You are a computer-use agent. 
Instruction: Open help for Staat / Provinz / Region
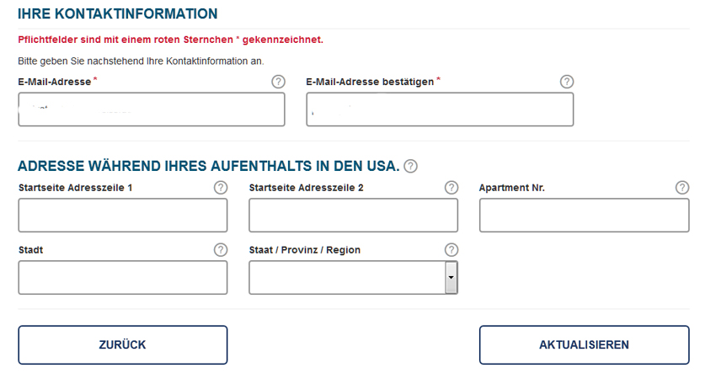click(452, 250)
